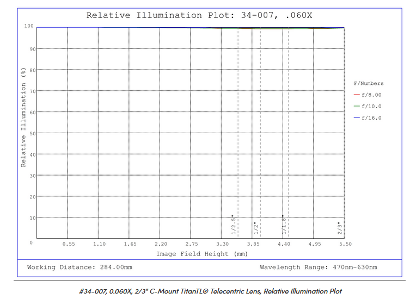Click the 1/2" sensor format marker
410x299 pixels.
[255, 226]
